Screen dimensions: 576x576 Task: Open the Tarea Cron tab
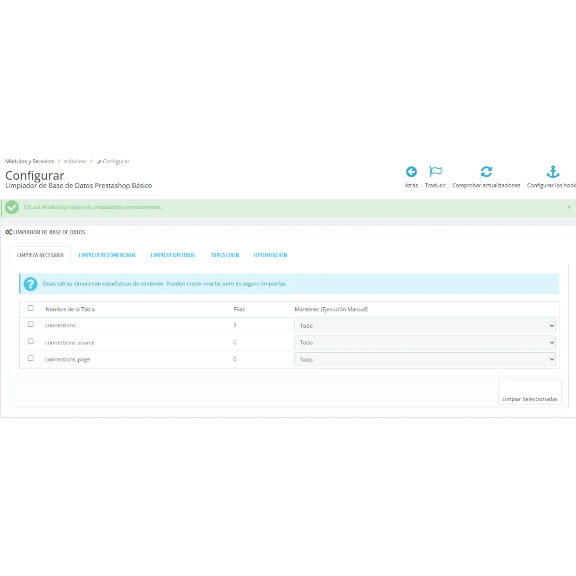pyautogui.click(x=225, y=255)
